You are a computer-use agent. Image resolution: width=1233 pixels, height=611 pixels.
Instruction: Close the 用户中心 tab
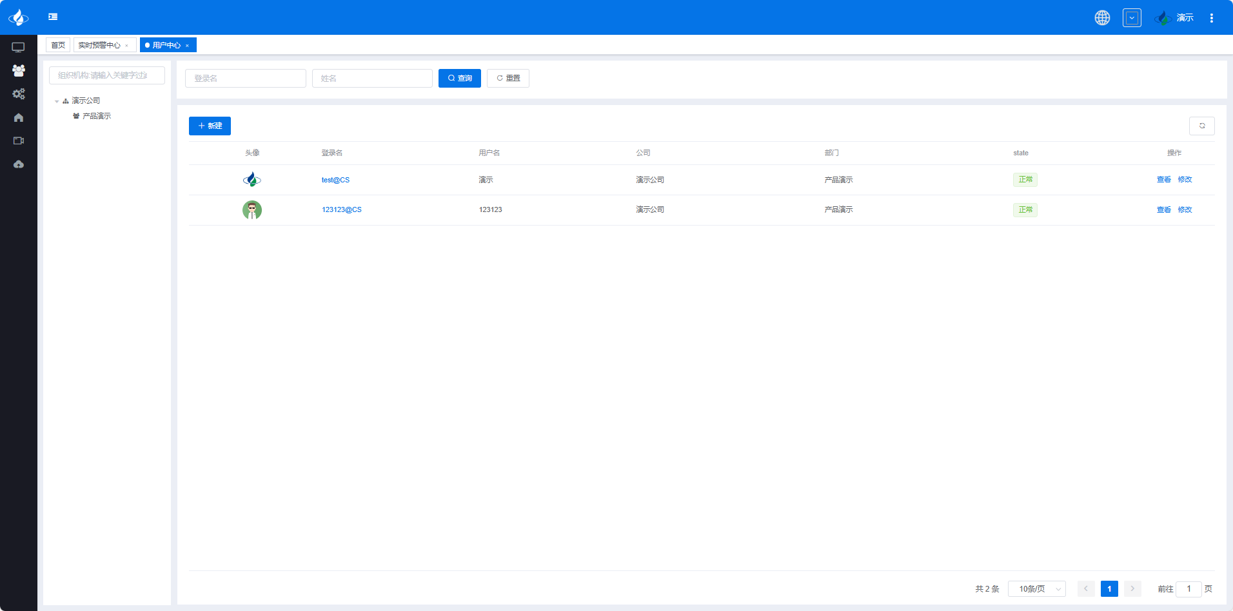(x=188, y=45)
